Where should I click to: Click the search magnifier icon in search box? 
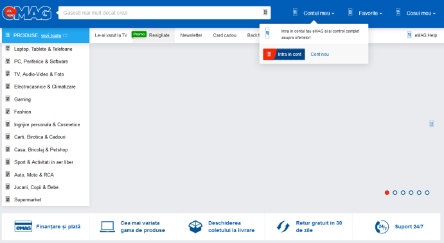(265, 12)
